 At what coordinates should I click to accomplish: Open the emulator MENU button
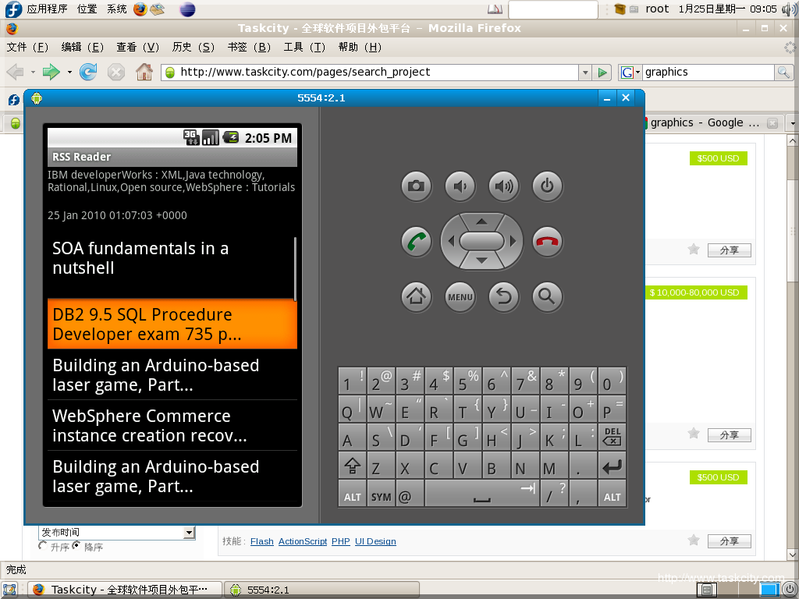point(460,296)
